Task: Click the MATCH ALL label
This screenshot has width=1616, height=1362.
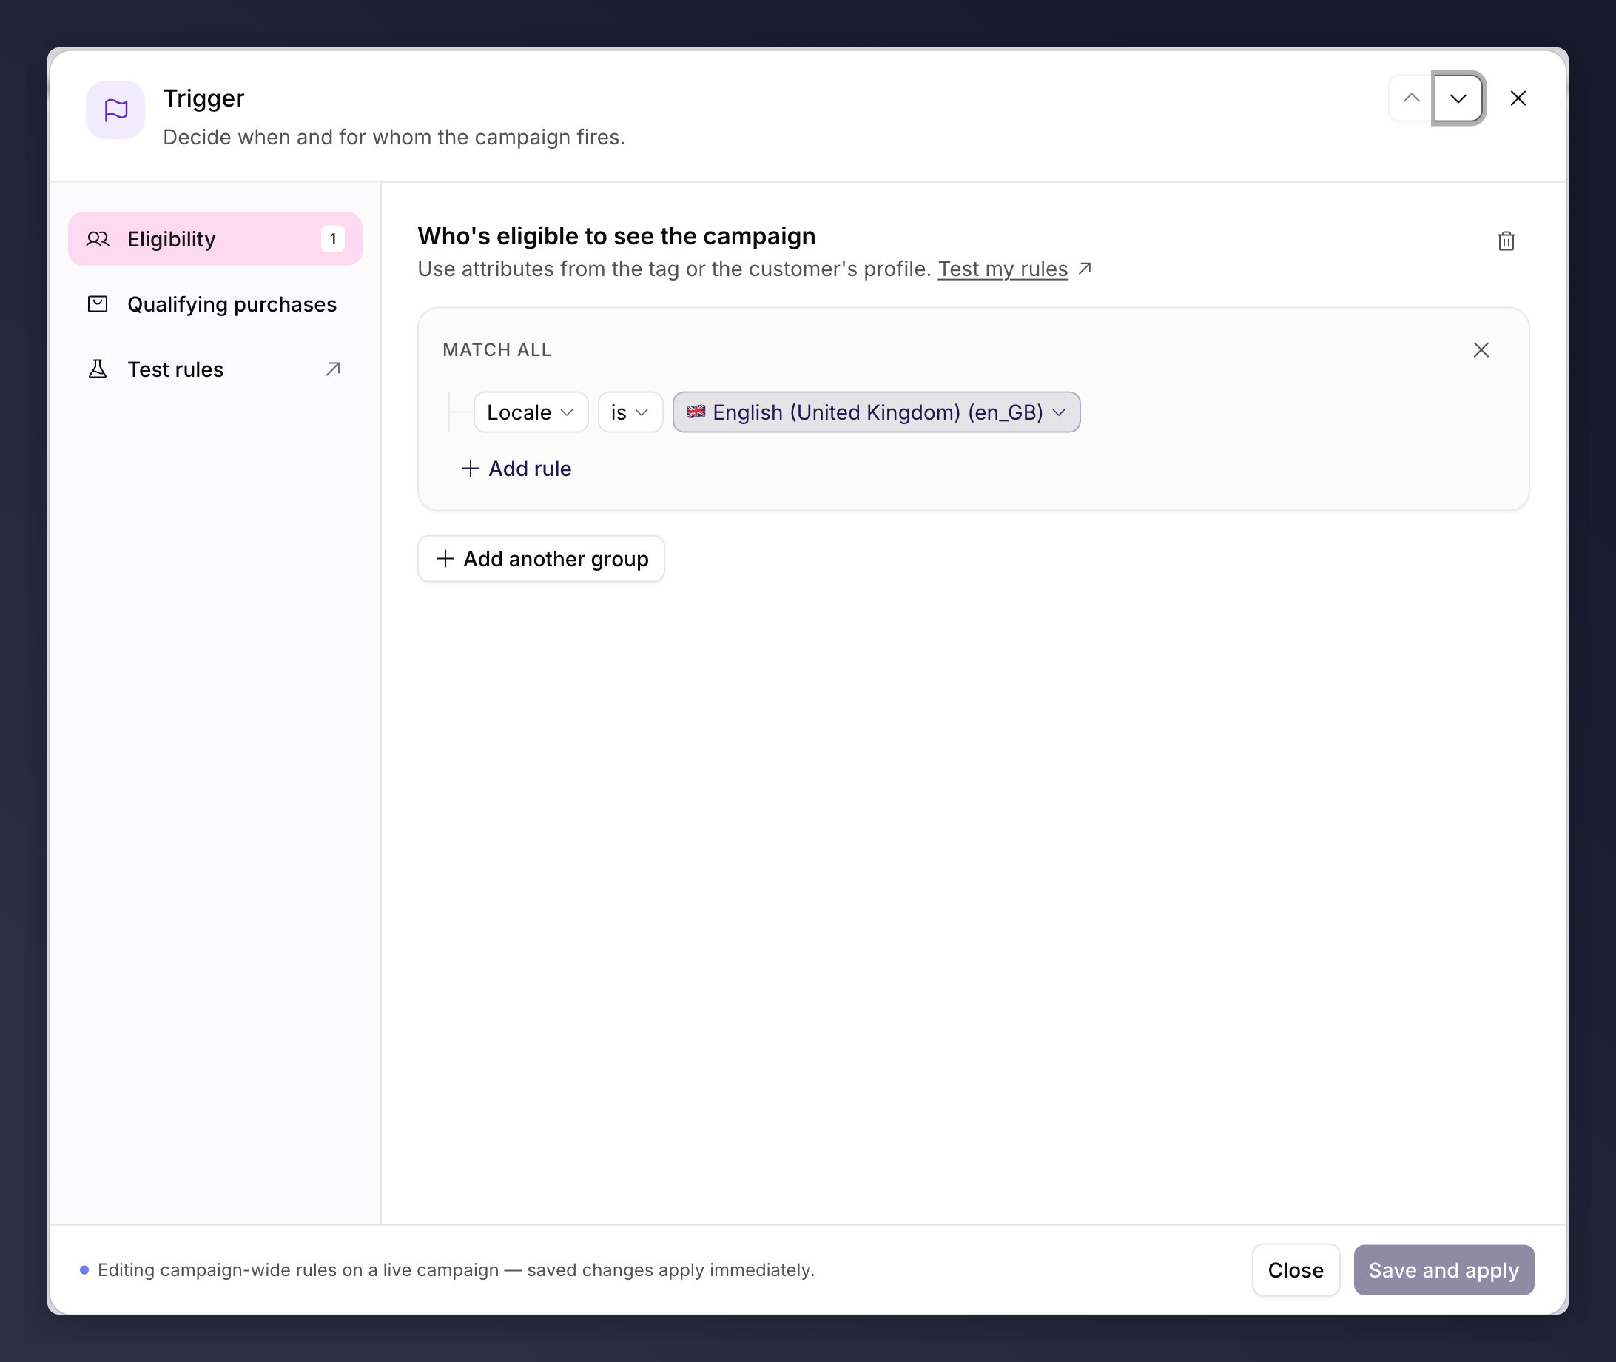Action: pyautogui.click(x=496, y=350)
